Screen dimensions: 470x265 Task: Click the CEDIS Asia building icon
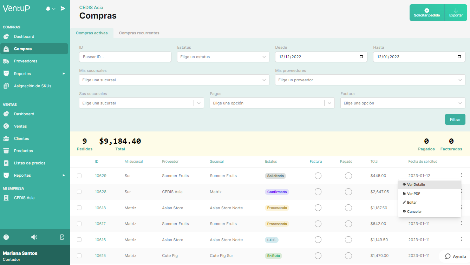6,198
